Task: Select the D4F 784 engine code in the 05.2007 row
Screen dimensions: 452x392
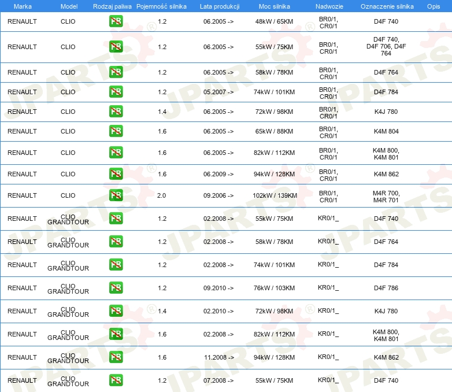Action: coord(386,92)
